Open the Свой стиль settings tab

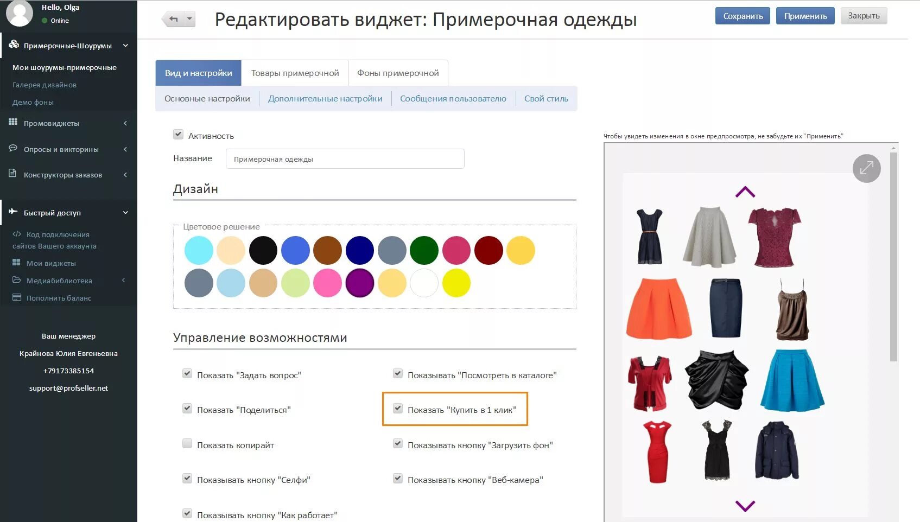point(545,98)
